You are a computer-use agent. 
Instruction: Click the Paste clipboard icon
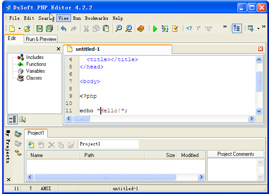[105, 29]
